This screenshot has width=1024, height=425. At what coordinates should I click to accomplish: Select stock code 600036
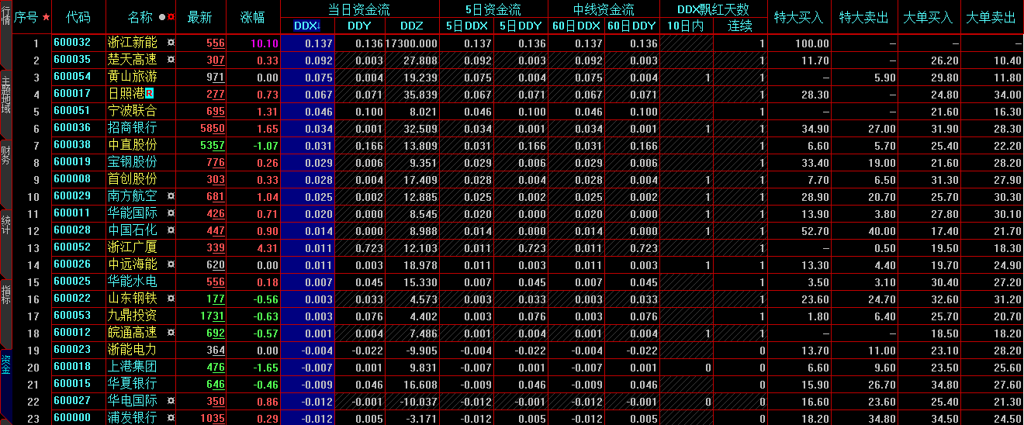coord(72,128)
